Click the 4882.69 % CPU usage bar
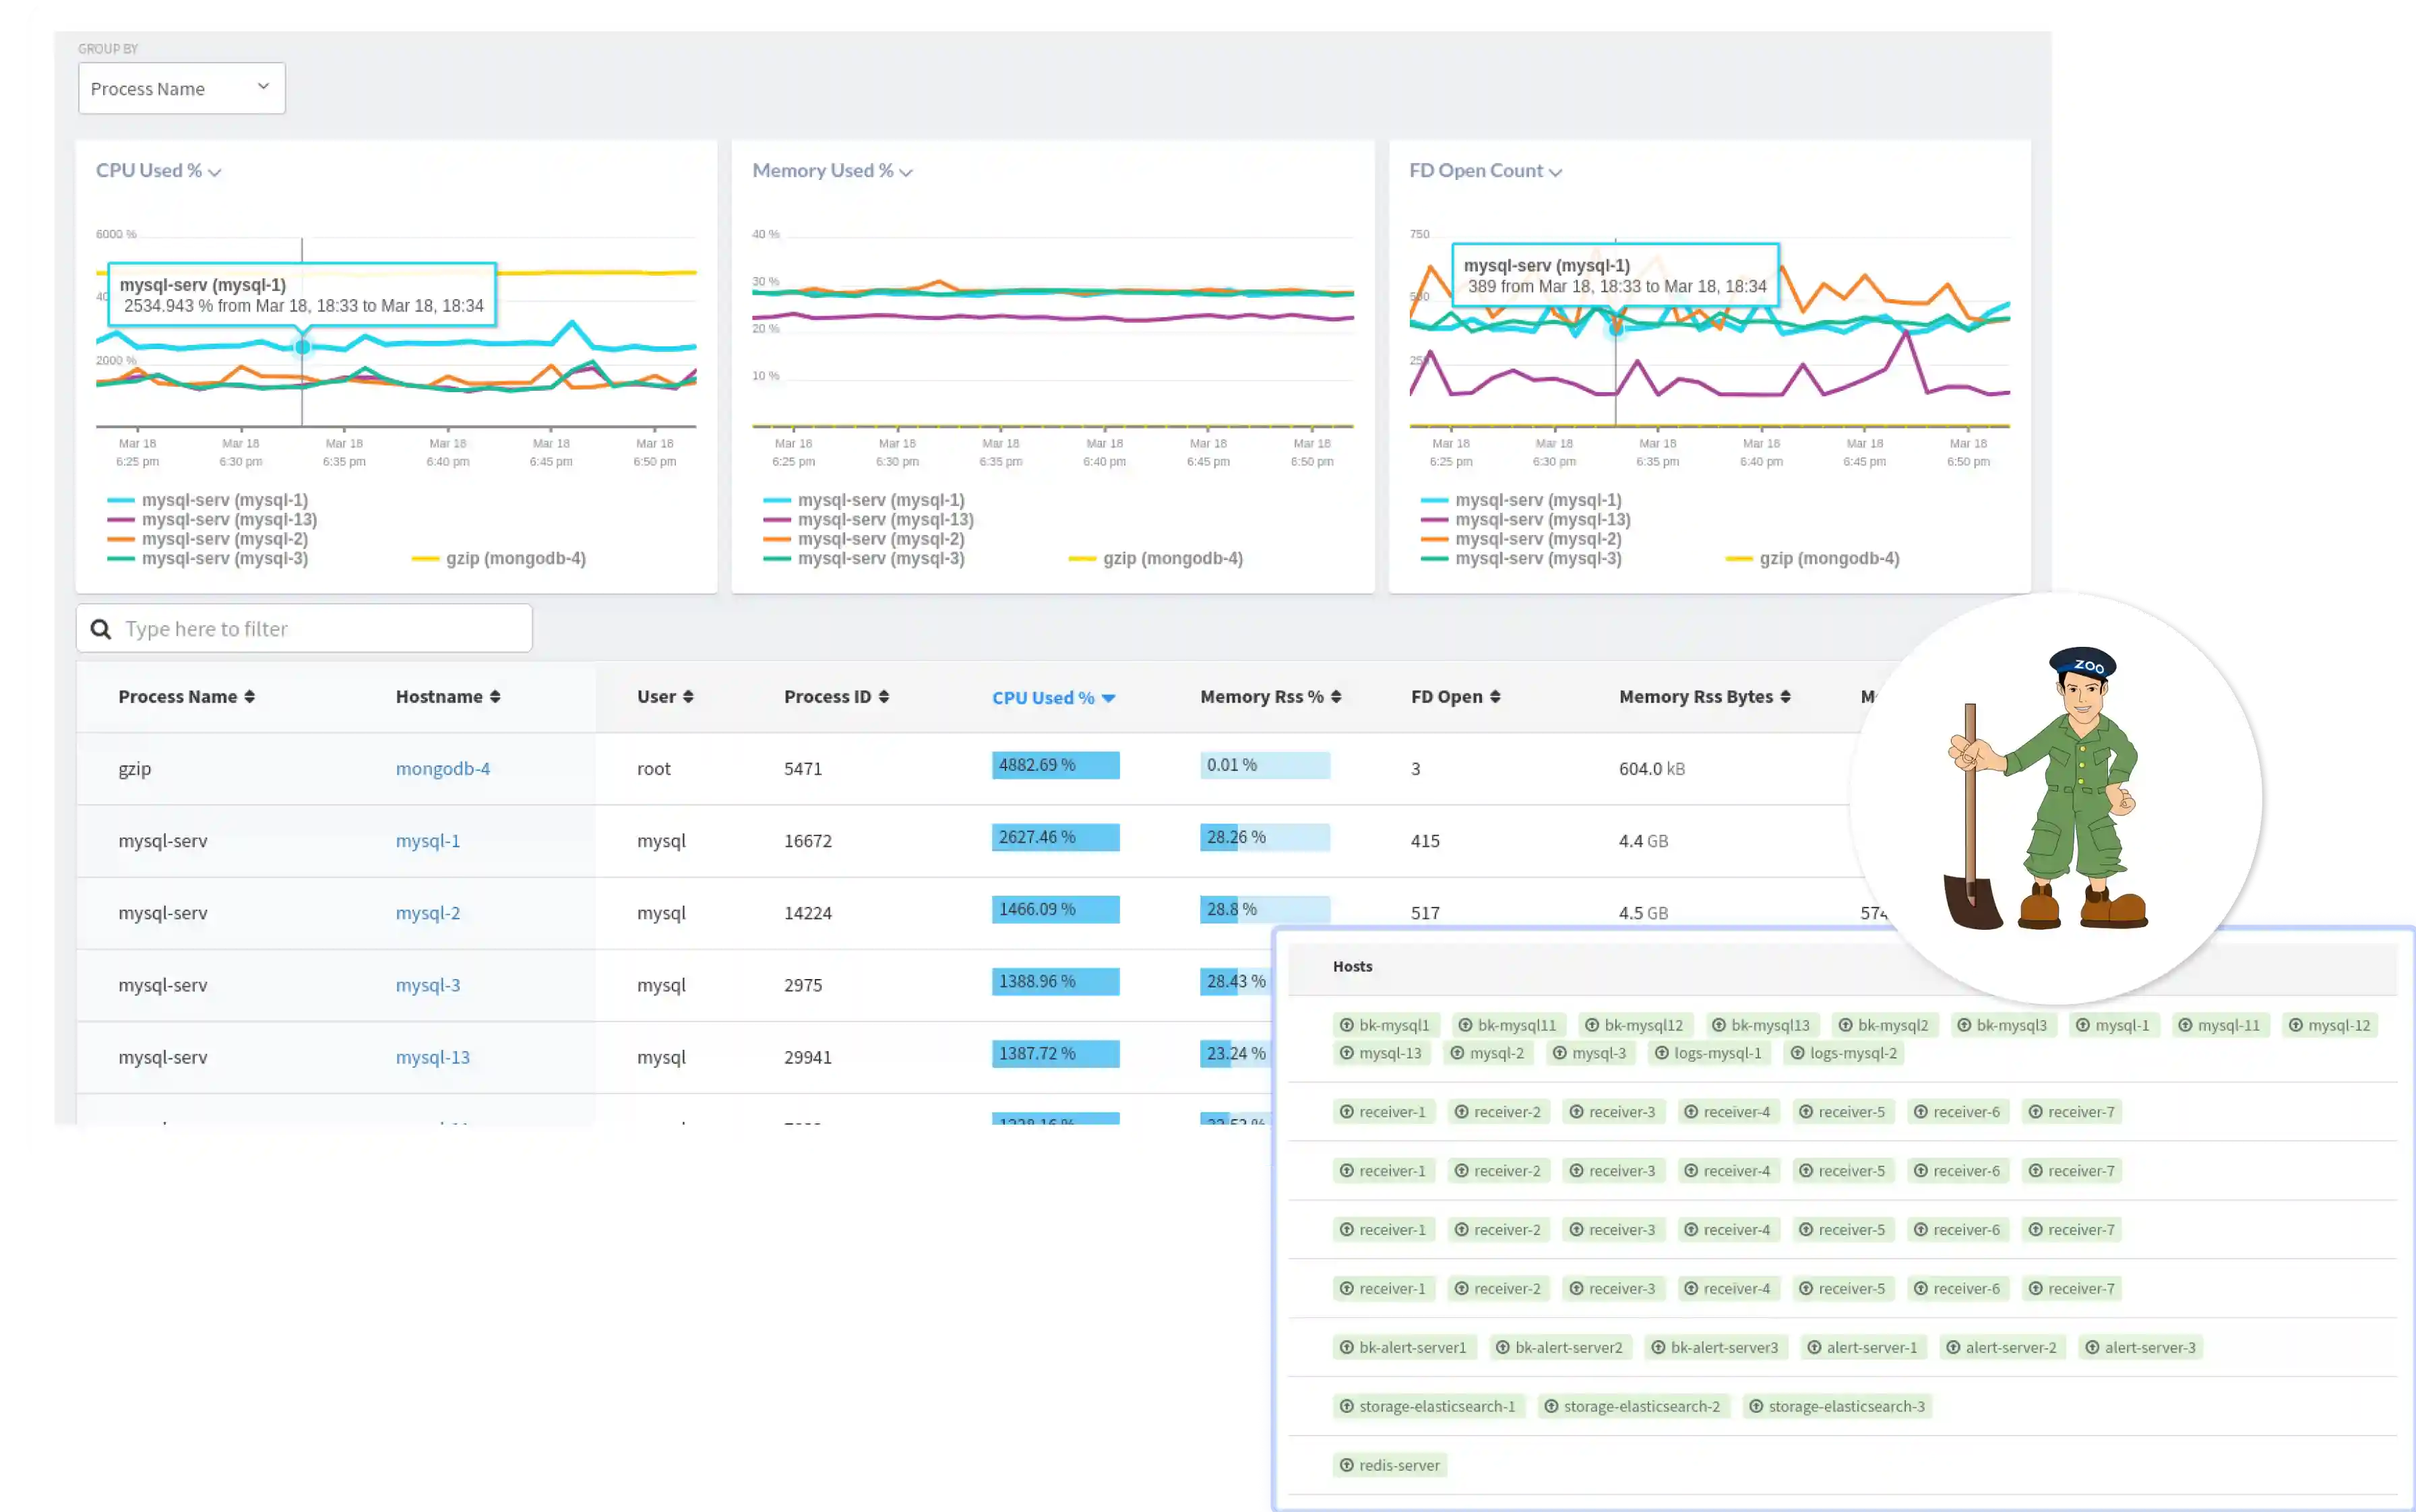 [1055, 765]
